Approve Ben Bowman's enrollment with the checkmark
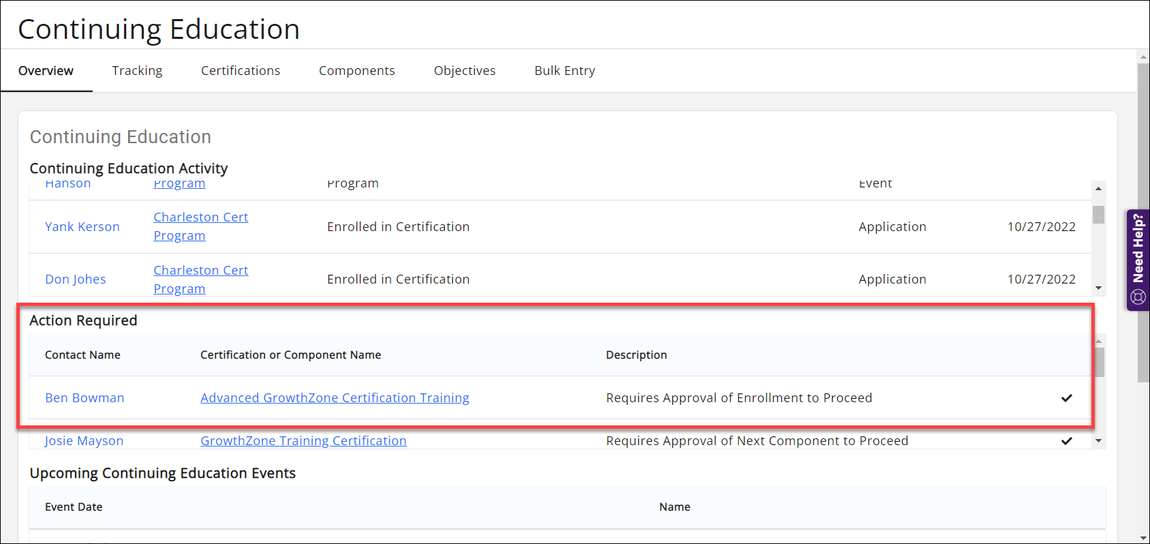The image size is (1150, 544). (1066, 398)
